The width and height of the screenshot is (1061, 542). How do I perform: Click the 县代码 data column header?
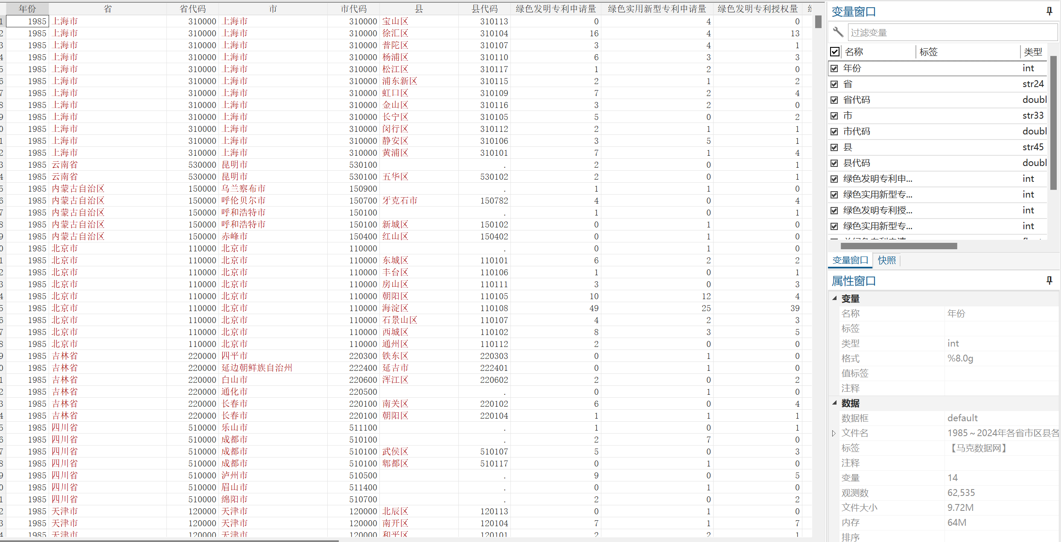point(484,9)
